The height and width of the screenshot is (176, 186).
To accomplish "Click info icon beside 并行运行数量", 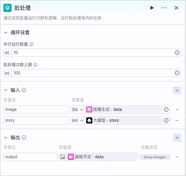I will pyautogui.click(x=31, y=44).
